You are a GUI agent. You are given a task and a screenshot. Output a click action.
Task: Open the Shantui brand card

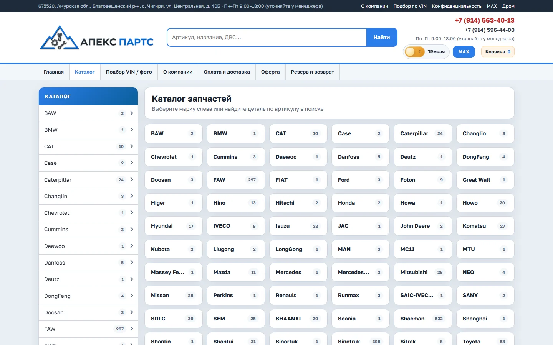pyautogui.click(x=236, y=339)
